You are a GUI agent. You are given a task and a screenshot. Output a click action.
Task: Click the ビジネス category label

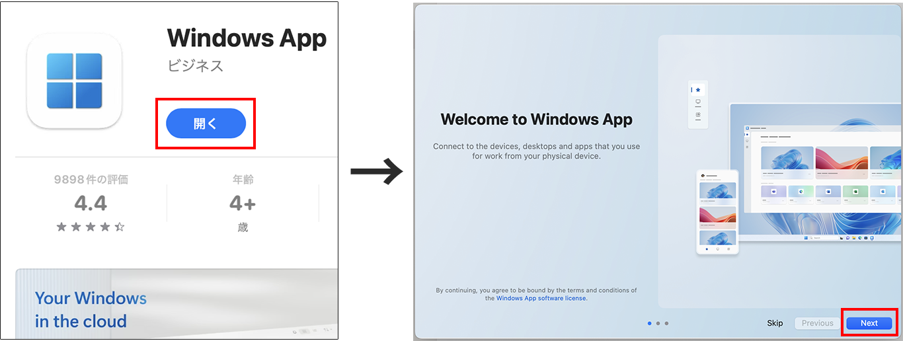click(x=195, y=65)
